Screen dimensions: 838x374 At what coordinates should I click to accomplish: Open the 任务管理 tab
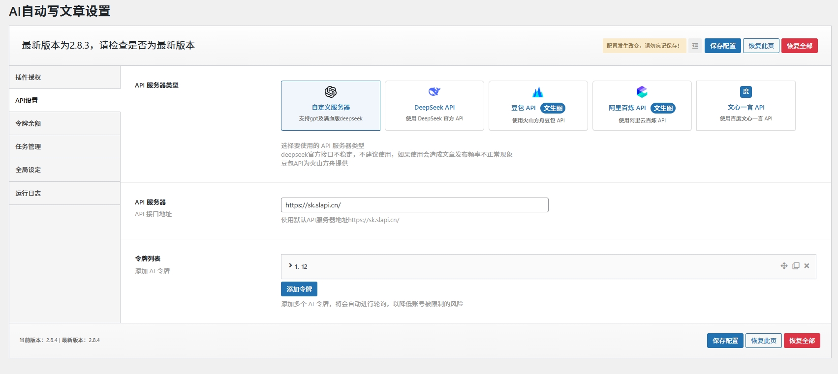coord(64,146)
